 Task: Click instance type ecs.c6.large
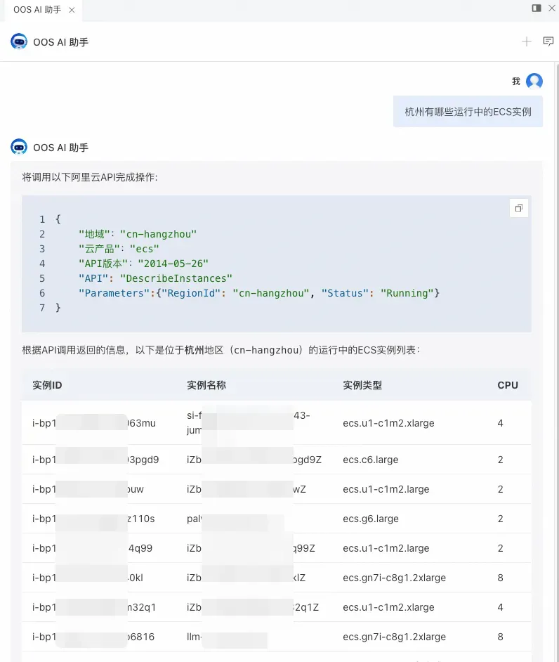click(x=370, y=460)
